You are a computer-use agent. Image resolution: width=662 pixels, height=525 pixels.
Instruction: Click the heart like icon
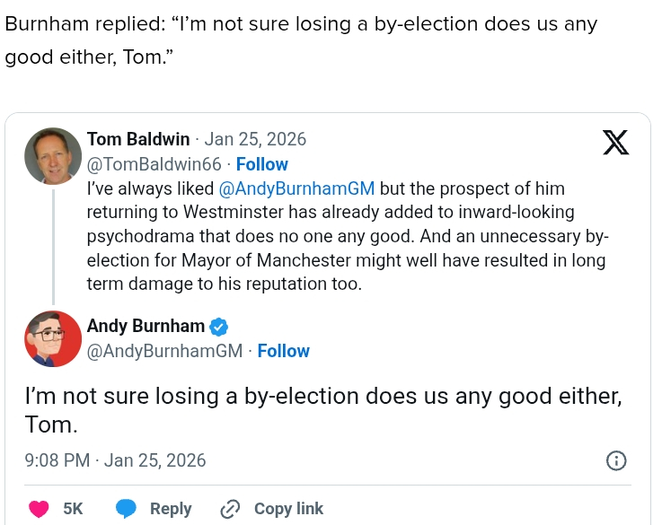39,509
